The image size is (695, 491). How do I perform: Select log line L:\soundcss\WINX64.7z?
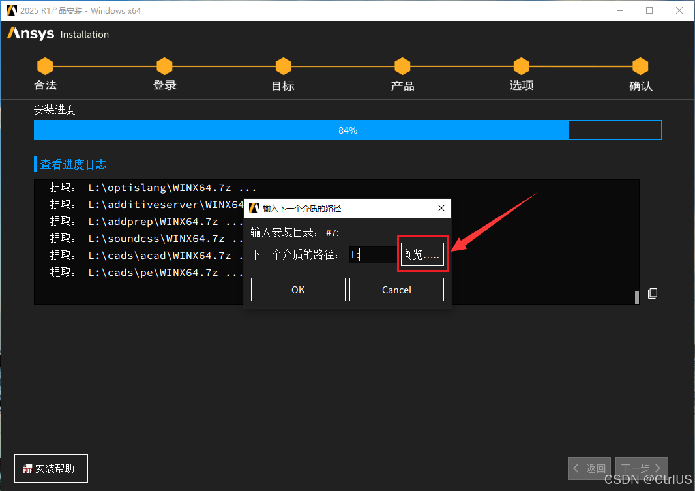click(x=146, y=239)
